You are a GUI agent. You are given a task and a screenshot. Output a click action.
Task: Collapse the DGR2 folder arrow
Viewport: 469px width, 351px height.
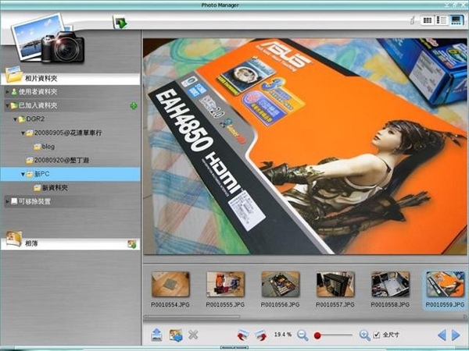click(x=15, y=119)
